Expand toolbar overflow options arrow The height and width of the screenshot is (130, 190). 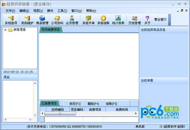click(169, 24)
